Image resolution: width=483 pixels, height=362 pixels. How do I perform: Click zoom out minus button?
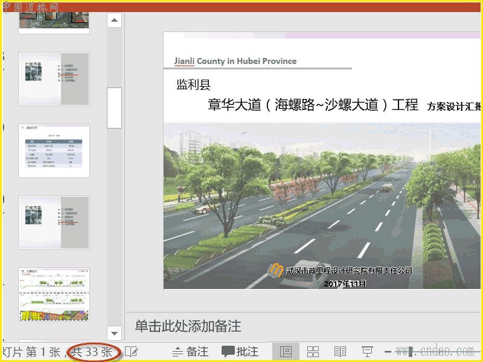[x=388, y=352]
